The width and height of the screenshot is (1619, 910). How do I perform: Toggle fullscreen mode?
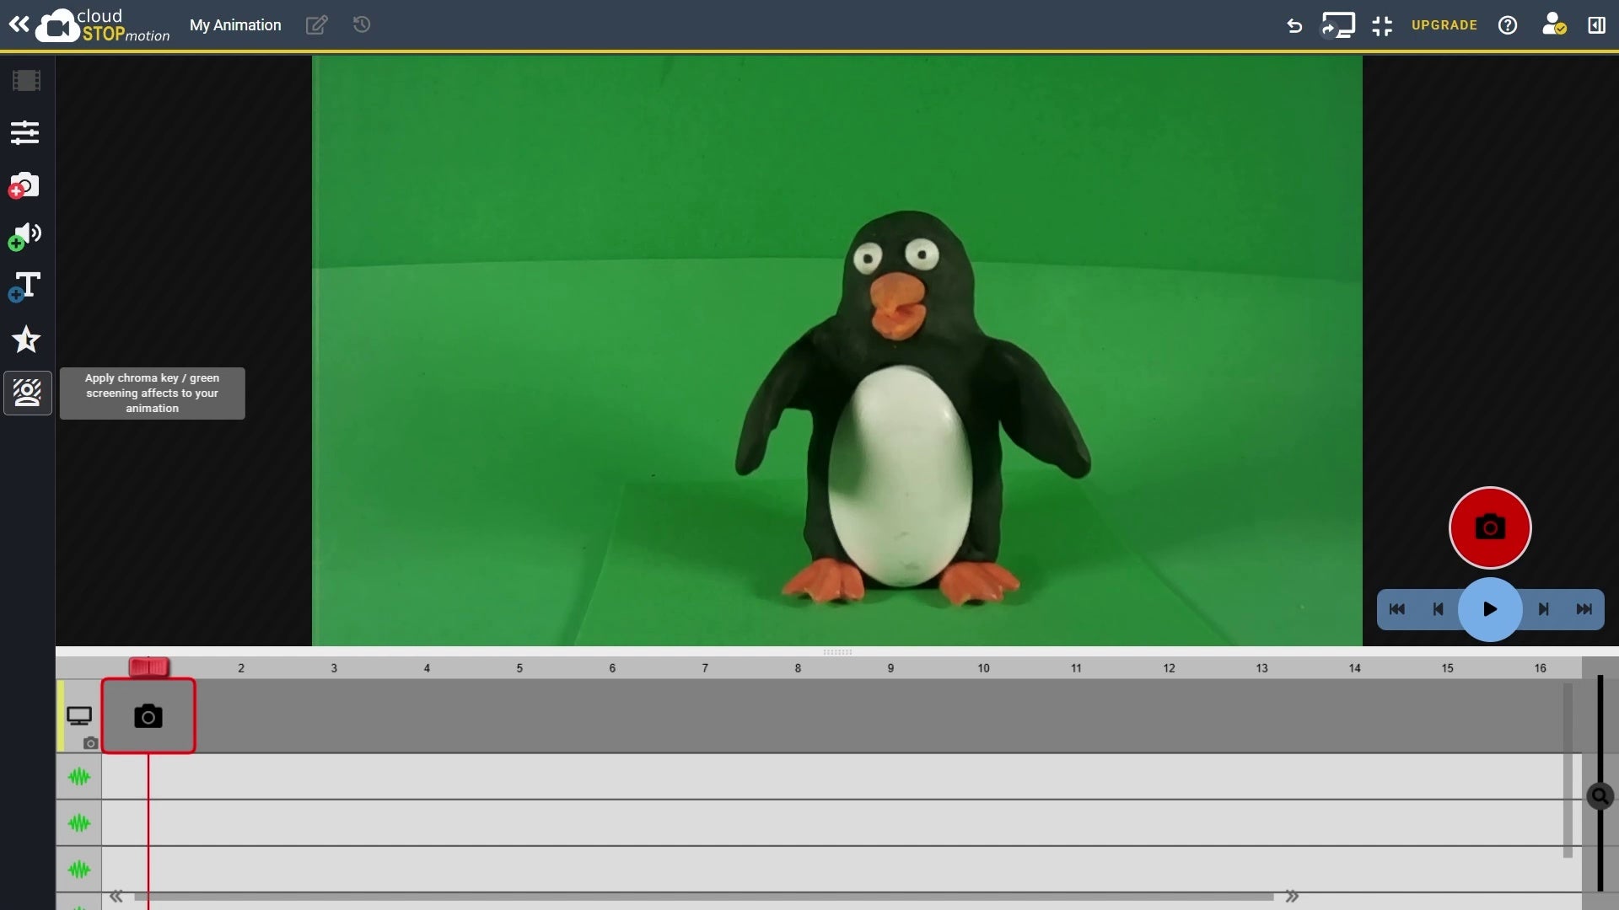(x=1382, y=25)
